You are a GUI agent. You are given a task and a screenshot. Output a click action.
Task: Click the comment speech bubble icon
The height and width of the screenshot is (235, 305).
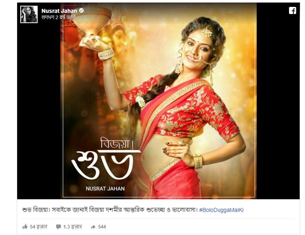(x=58, y=227)
